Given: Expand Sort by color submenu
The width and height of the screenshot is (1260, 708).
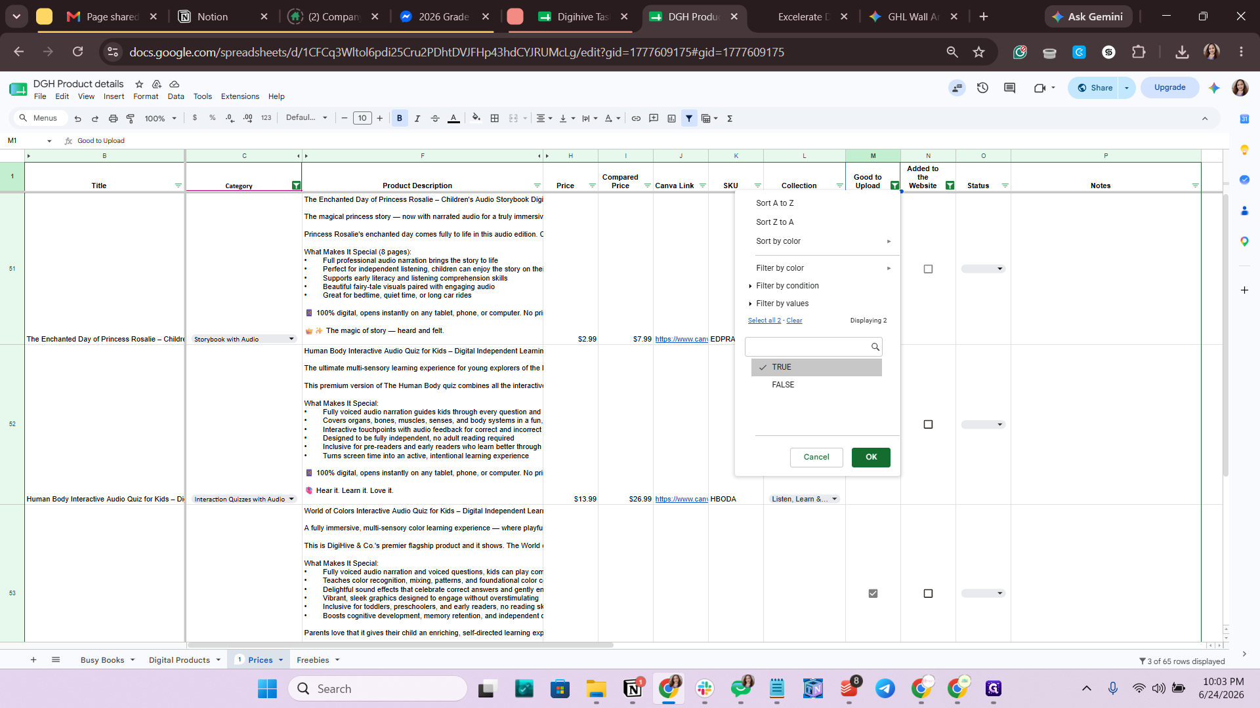Looking at the screenshot, I should coord(823,241).
